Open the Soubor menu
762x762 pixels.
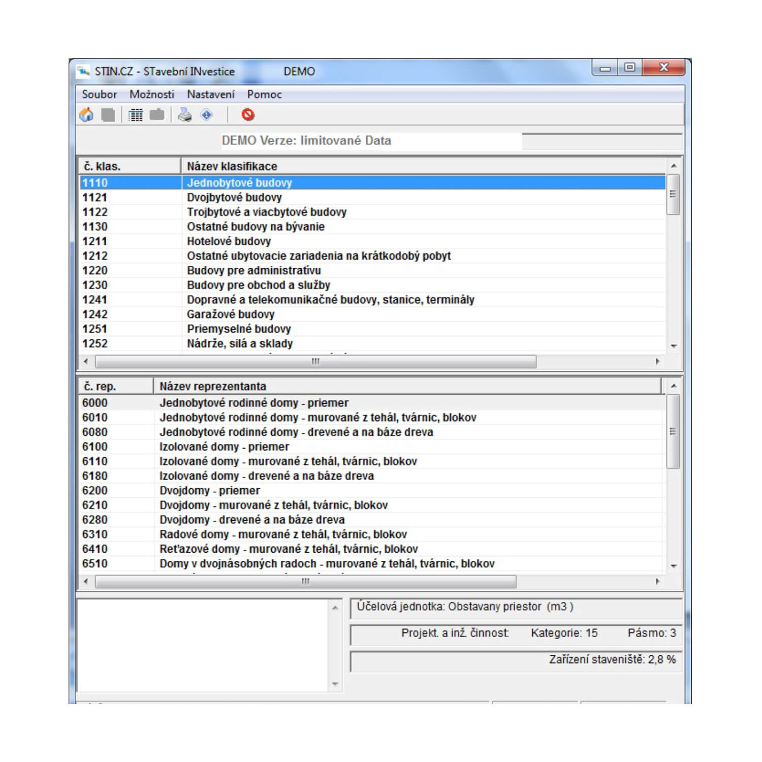click(x=99, y=94)
